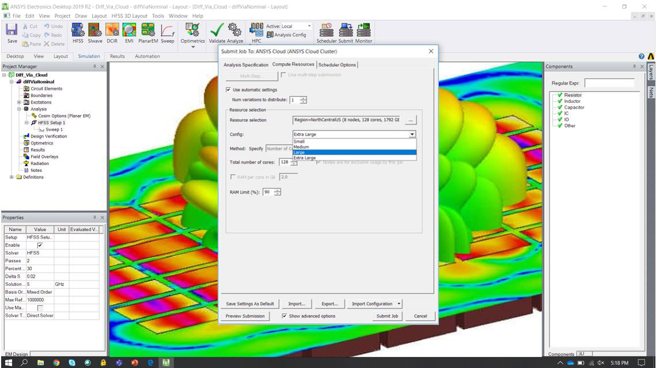Click the Submit Job button
The width and height of the screenshot is (656, 368).
pyautogui.click(x=387, y=316)
